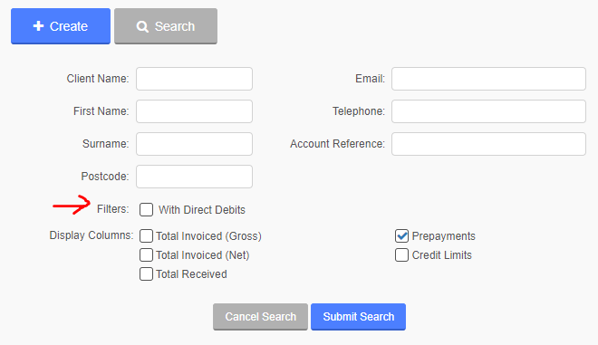Click inside the Email input box
The width and height of the screenshot is (598, 345).
point(488,79)
